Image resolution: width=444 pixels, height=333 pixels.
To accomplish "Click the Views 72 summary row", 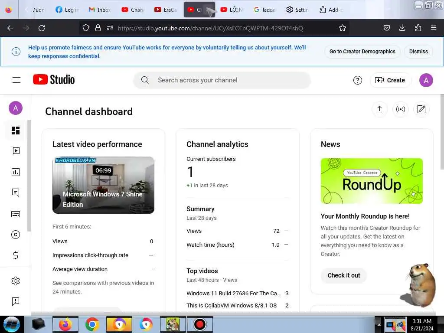I will click(x=237, y=231).
